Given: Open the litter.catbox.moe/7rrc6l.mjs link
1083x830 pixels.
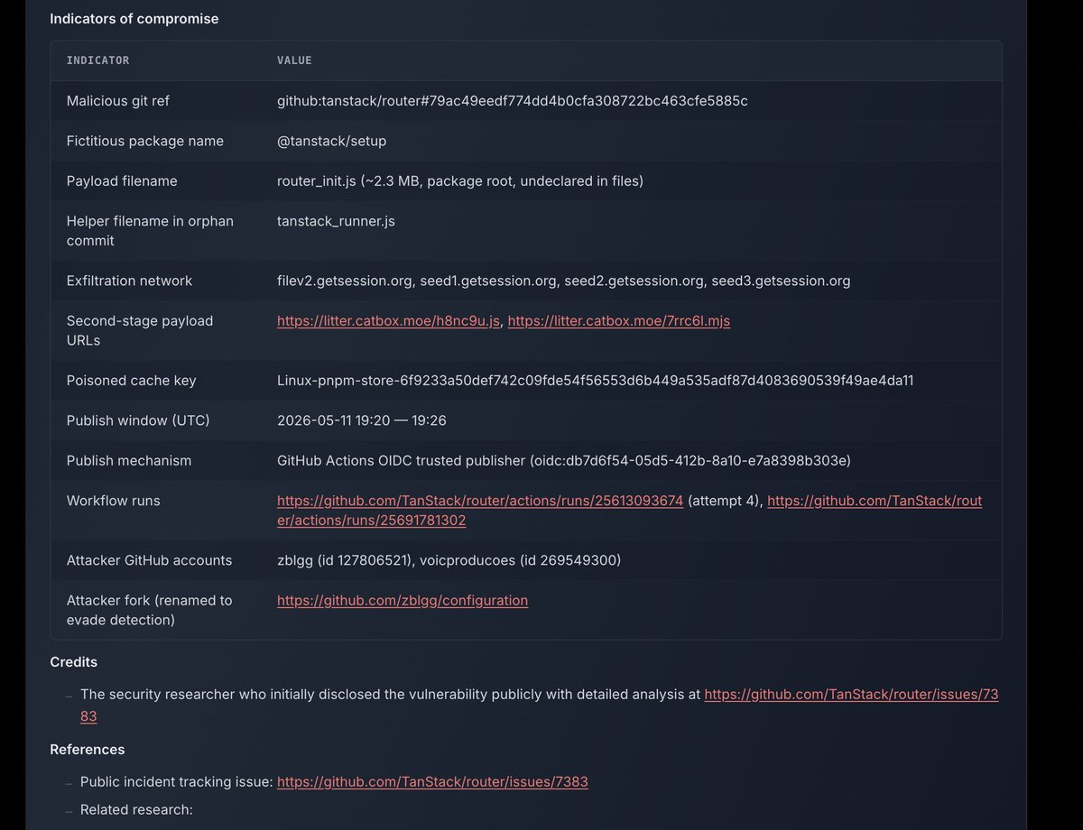Looking at the screenshot, I should 619,320.
